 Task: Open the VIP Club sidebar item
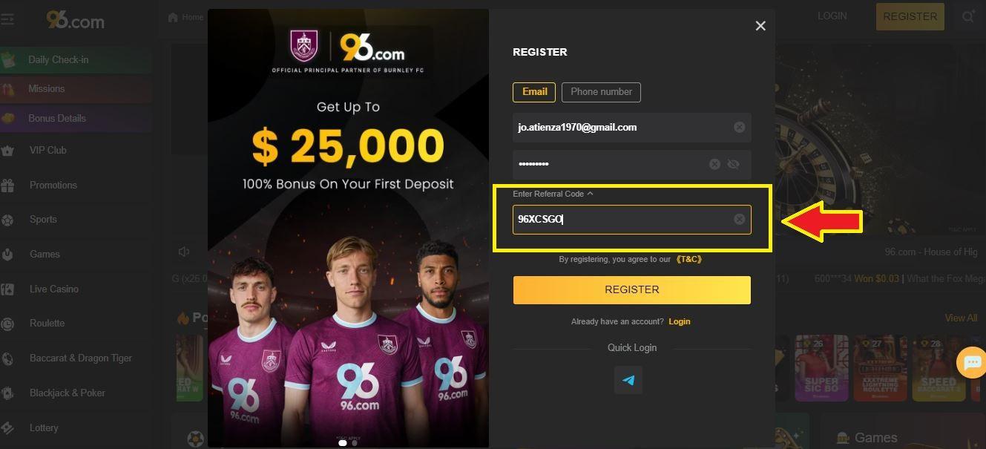click(47, 150)
